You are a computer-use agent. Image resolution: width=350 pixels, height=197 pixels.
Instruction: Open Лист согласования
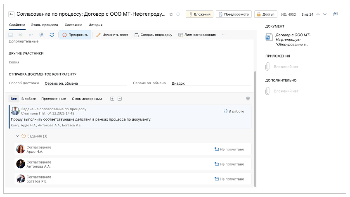[x=197, y=35]
